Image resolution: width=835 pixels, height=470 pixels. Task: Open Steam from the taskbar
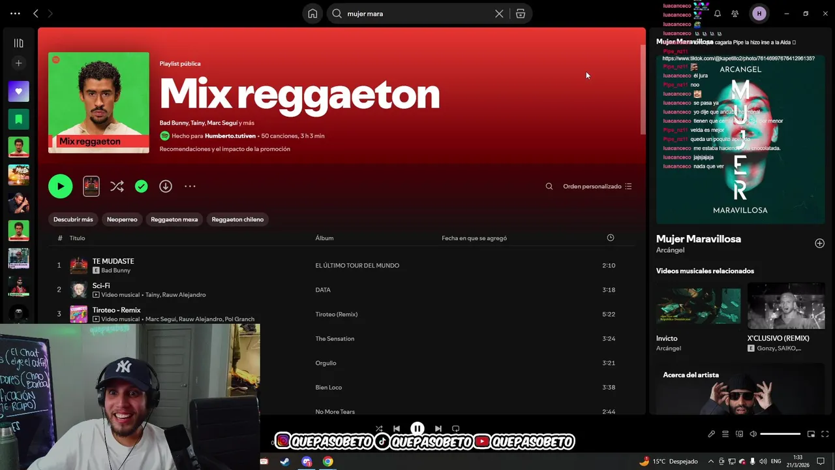point(285,462)
